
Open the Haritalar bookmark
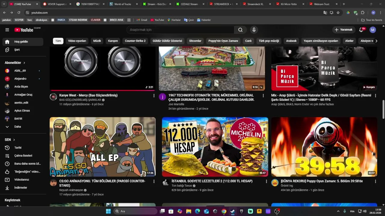click(174, 20)
